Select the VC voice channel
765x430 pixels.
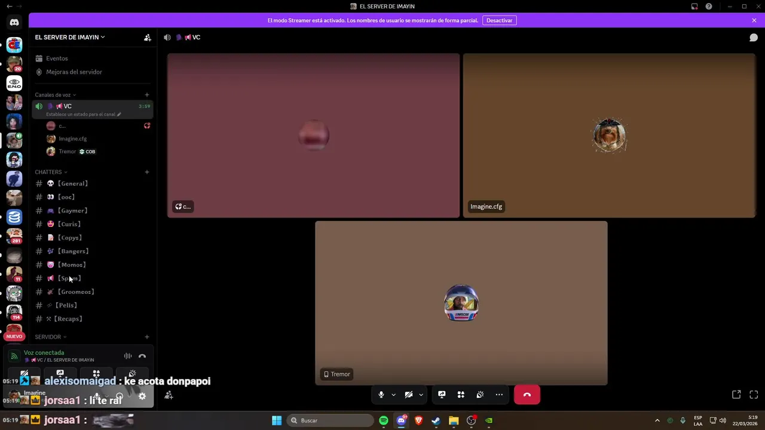click(x=93, y=109)
